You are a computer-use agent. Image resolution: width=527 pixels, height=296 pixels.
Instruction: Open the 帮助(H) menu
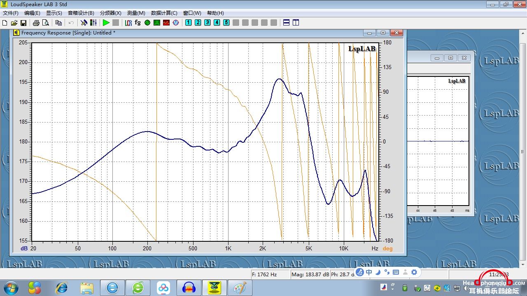point(215,13)
